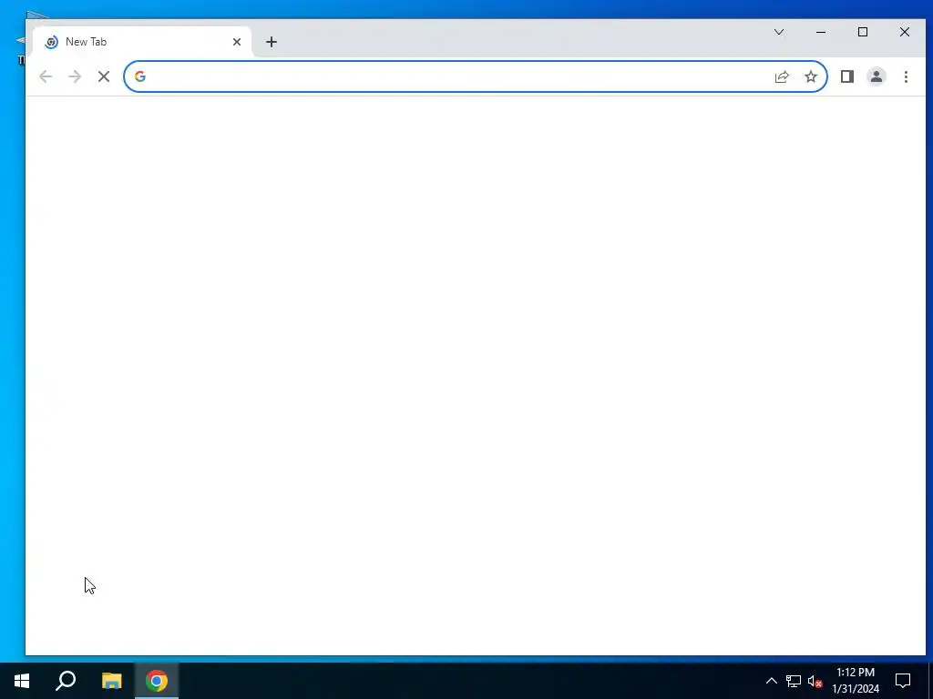
Task: Maximize the Chrome window
Action: (x=862, y=32)
